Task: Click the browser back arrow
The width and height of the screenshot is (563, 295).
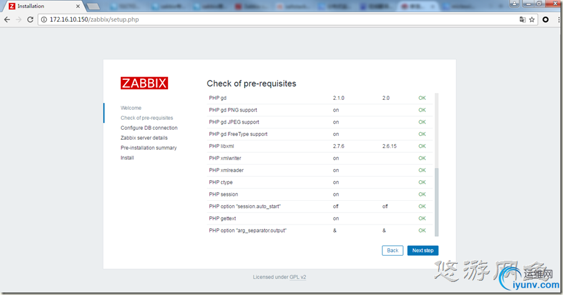Action: pos(7,19)
